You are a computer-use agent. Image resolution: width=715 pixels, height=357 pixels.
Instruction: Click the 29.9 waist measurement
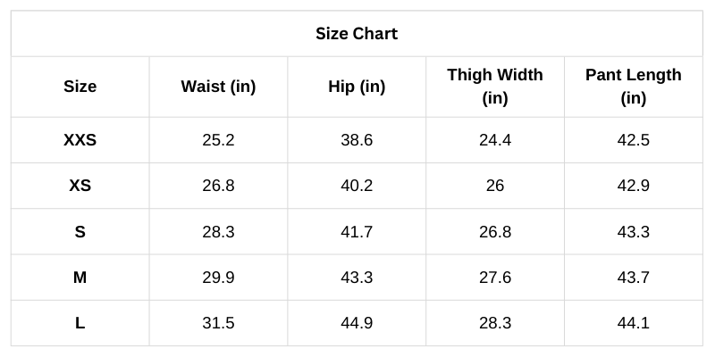(218, 278)
